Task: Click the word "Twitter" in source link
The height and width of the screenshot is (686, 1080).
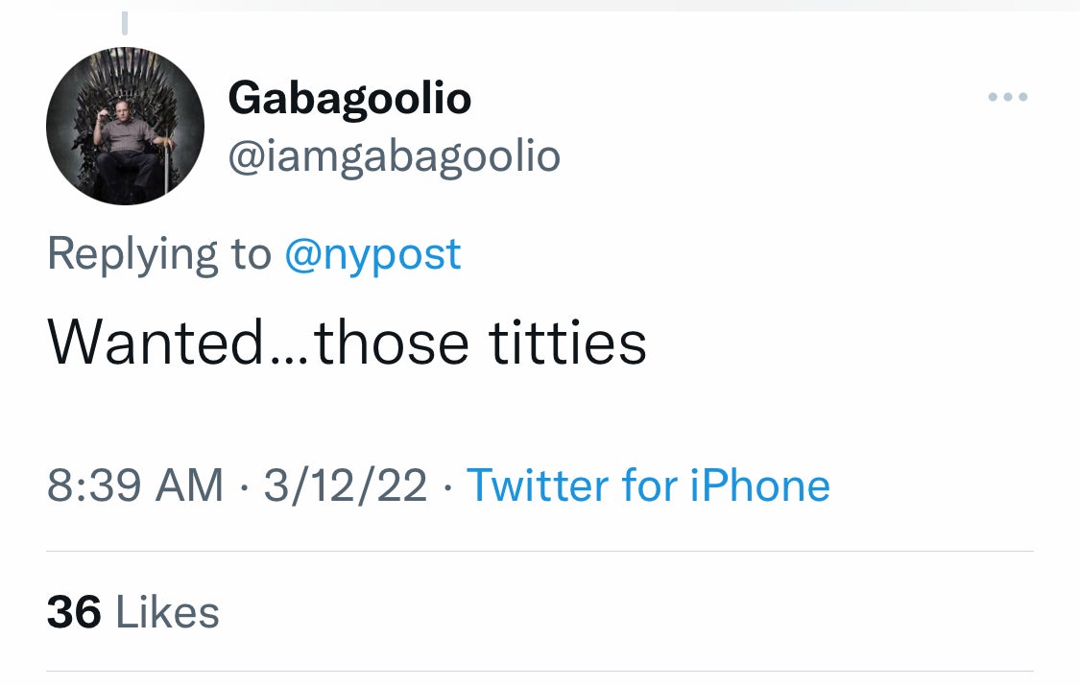Action: (537, 485)
